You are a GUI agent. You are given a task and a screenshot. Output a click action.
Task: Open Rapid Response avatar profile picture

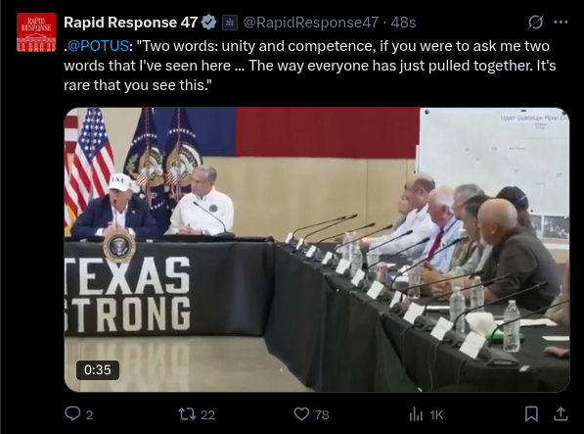[x=36, y=32]
